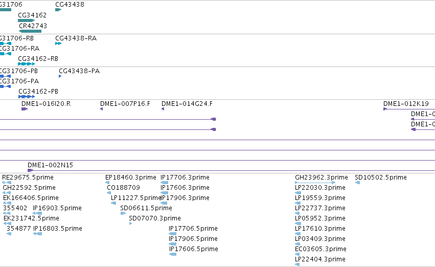This screenshot has width=435, height=267.
Task: Select the IP17706.3prime EST bar
Action: pyautogui.click(x=164, y=183)
